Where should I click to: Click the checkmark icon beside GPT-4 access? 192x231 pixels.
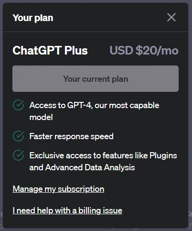[19, 105]
